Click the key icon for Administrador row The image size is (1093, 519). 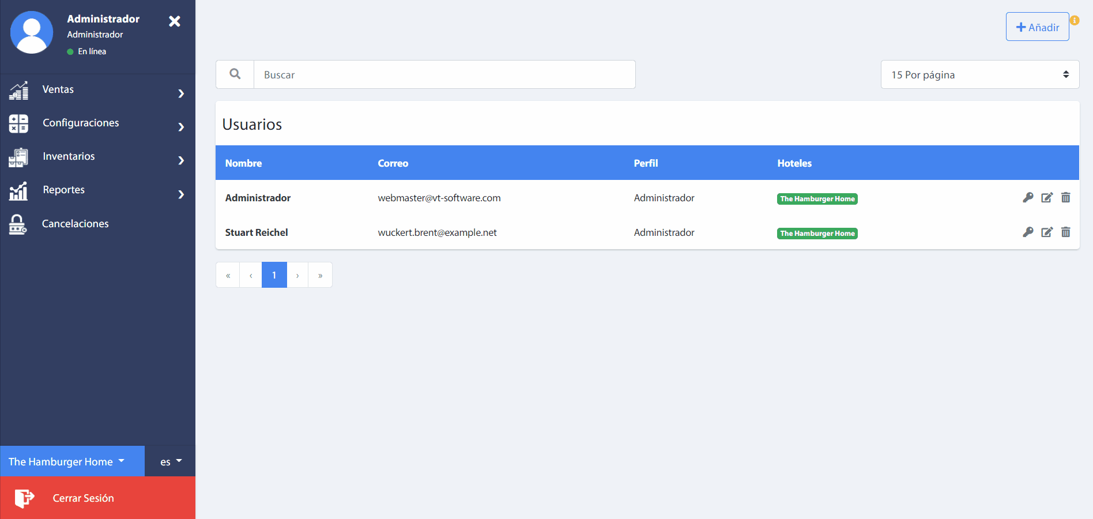pos(1028,198)
